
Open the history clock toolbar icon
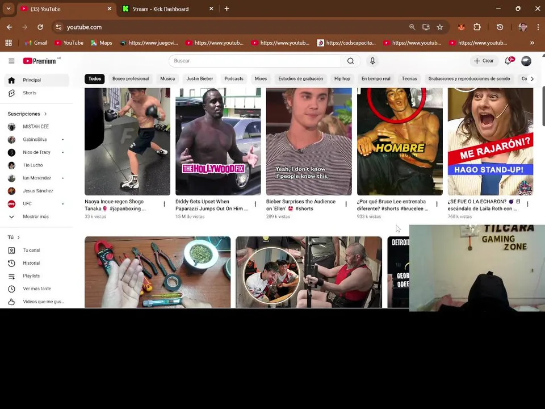[500, 27]
